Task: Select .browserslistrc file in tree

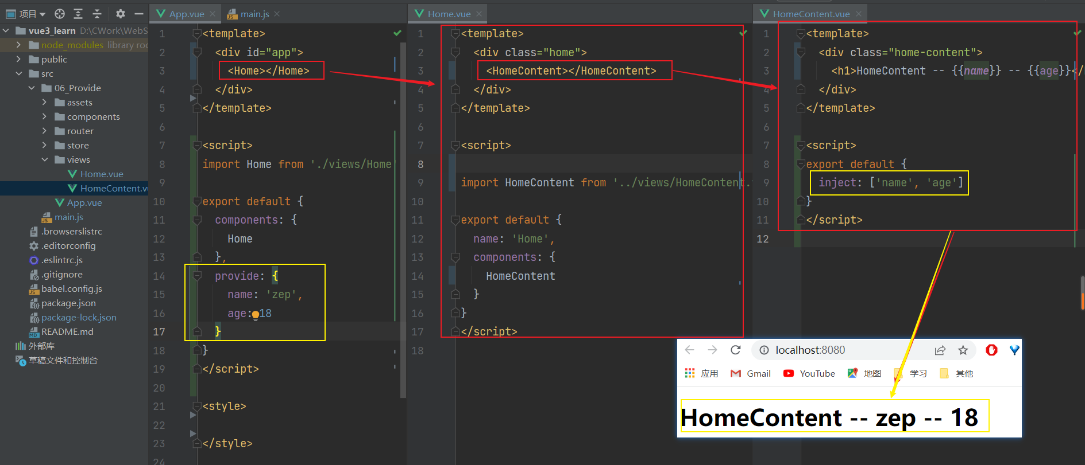Action: point(65,231)
